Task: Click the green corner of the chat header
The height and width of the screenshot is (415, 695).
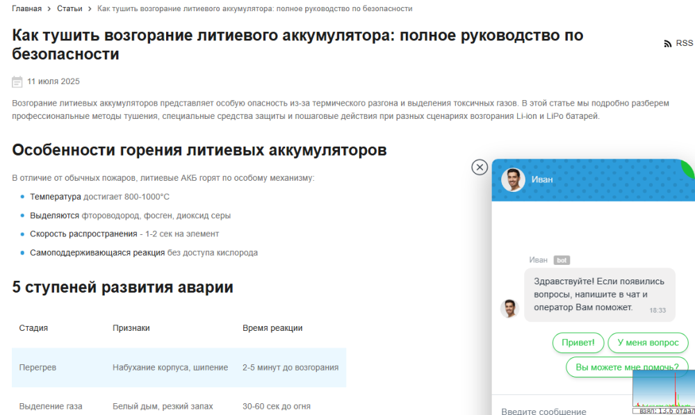Action: pyautogui.click(x=689, y=167)
